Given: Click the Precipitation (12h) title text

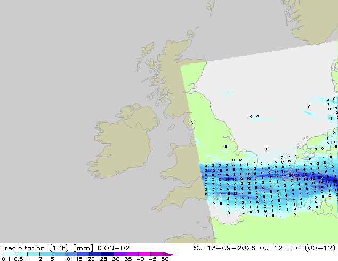Looking at the screenshot, I should 35,248.
